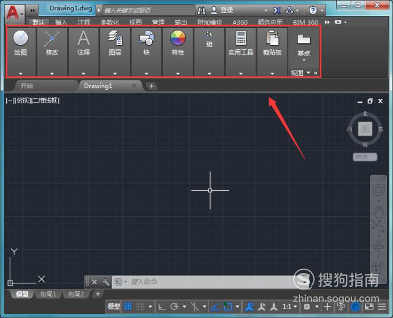The width and height of the screenshot is (393, 318).
Task: Toggle polar tracking in status bar
Action: click(174, 307)
